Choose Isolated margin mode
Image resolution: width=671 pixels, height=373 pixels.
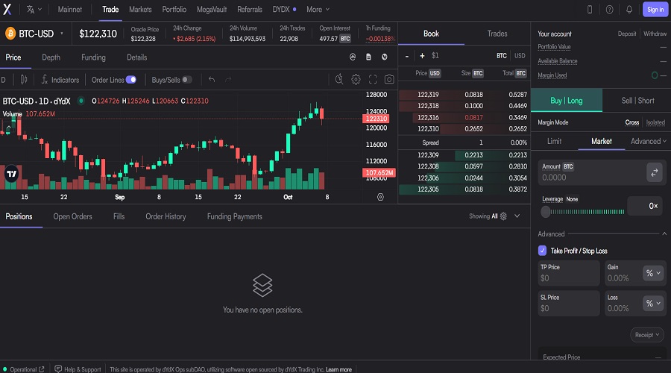click(655, 122)
